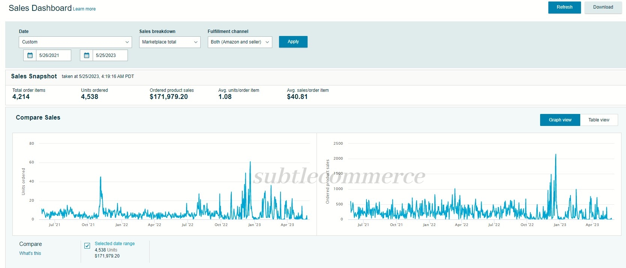The width and height of the screenshot is (626, 268).
Task: Open the Date range dropdown
Action: [x=75, y=42]
